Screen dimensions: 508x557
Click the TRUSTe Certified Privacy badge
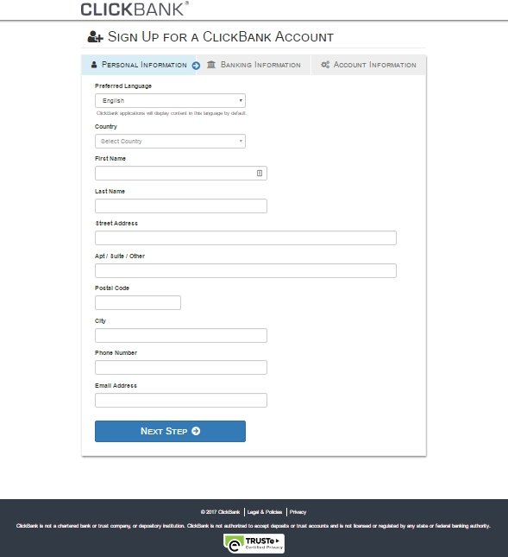click(254, 543)
